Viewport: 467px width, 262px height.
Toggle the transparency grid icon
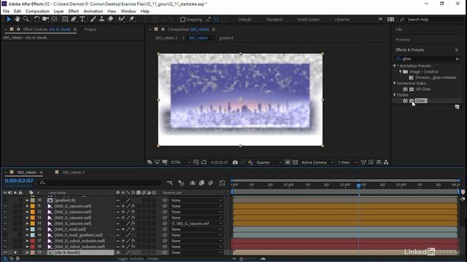(295, 162)
